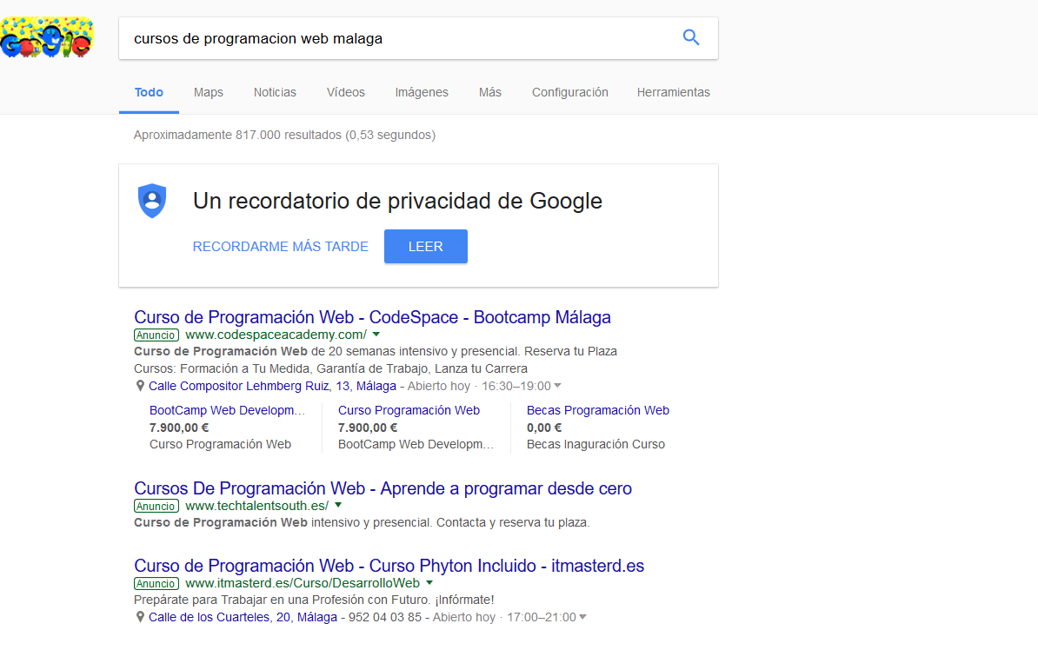This screenshot has width=1038, height=650.
Task: Click the LEER button
Action: [426, 246]
